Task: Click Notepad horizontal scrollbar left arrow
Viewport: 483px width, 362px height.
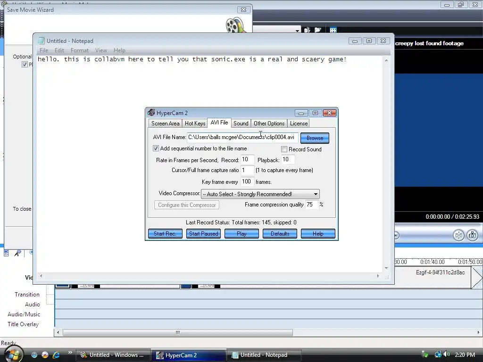Action: tap(41, 276)
